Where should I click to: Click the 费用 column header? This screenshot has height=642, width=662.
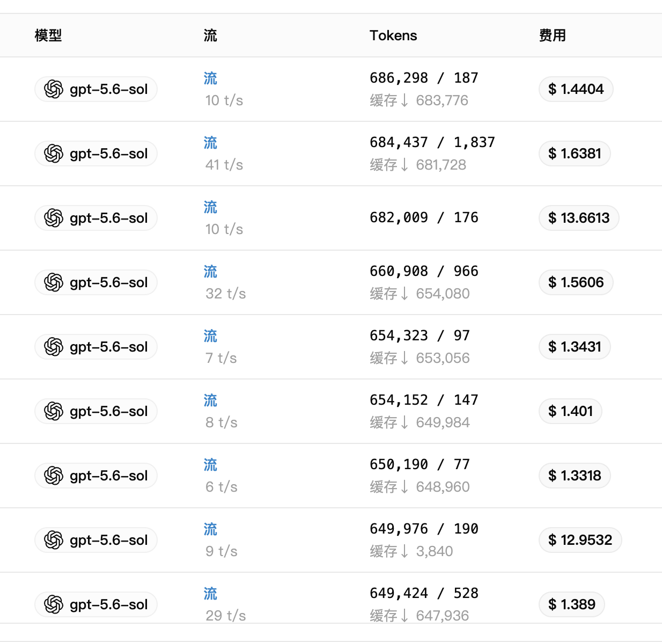[x=553, y=35]
